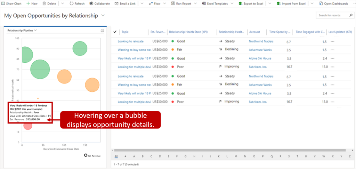The width and height of the screenshot is (356, 169).
Task: Click the horizontal scrollbar under the grid
Action: coord(230,150)
